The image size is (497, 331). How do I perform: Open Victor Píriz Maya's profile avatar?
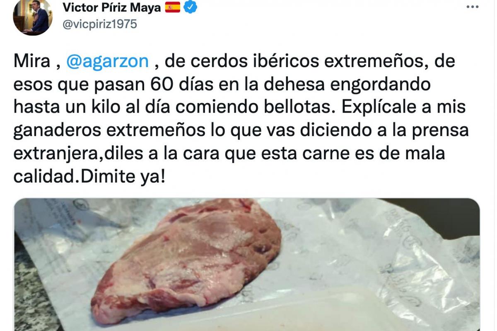click(33, 17)
